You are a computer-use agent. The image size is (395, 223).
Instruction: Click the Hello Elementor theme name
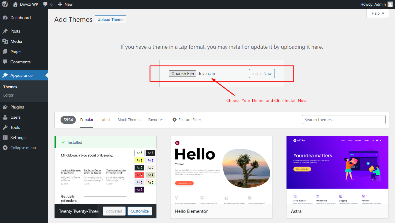[x=191, y=211]
